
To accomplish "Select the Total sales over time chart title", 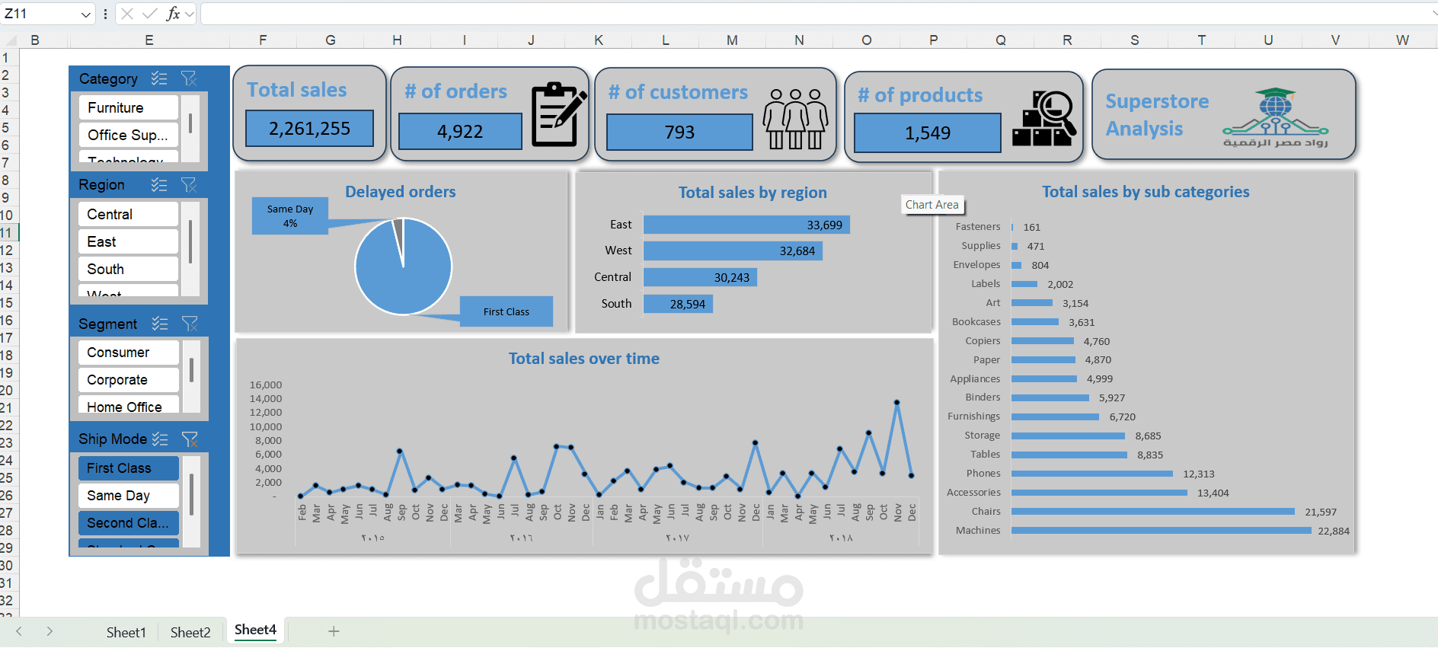I will click(x=584, y=359).
